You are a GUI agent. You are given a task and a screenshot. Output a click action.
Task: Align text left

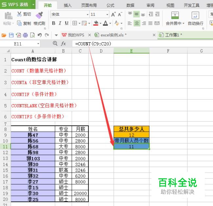130,23
